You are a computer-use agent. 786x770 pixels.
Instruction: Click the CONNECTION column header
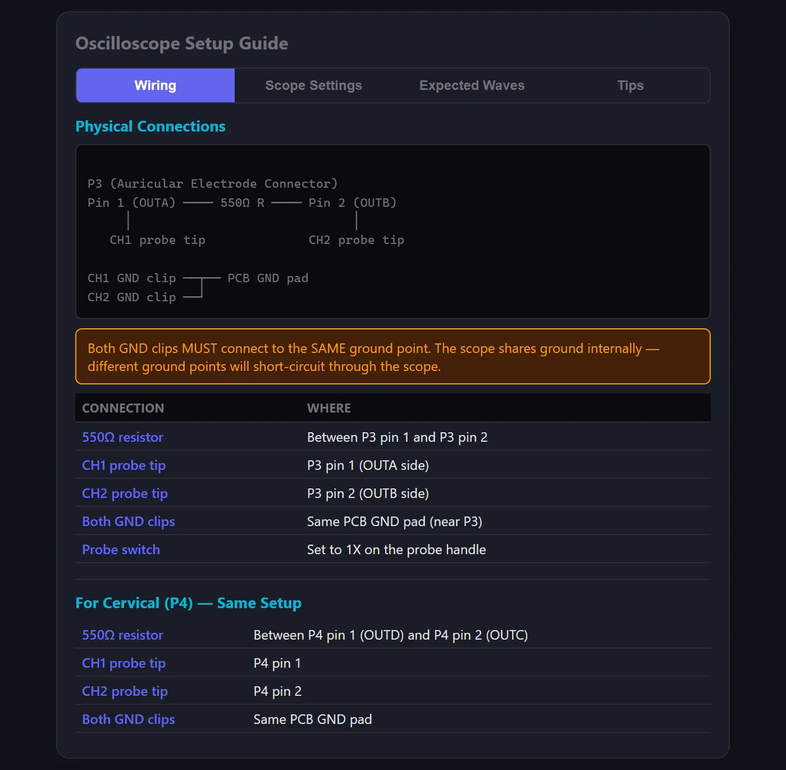click(x=123, y=408)
